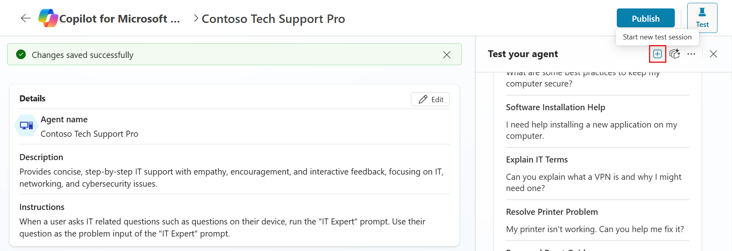This screenshot has width=732, height=251.
Task: Dismiss the Changes saved successfully banner
Action: (x=446, y=55)
